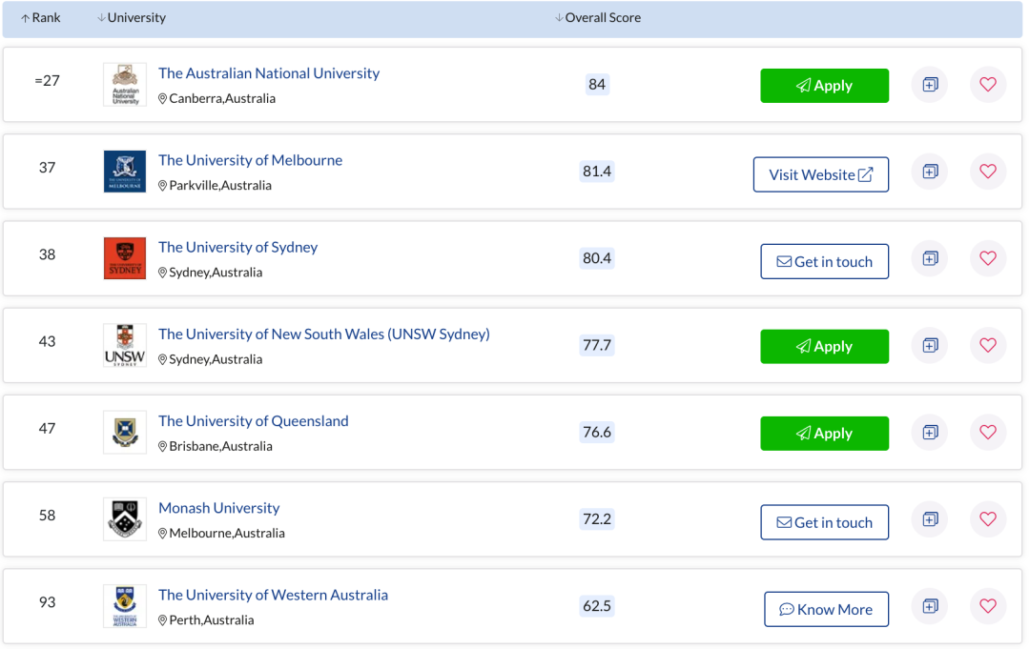Get in touch with University of Sydney

tap(824, 262)
